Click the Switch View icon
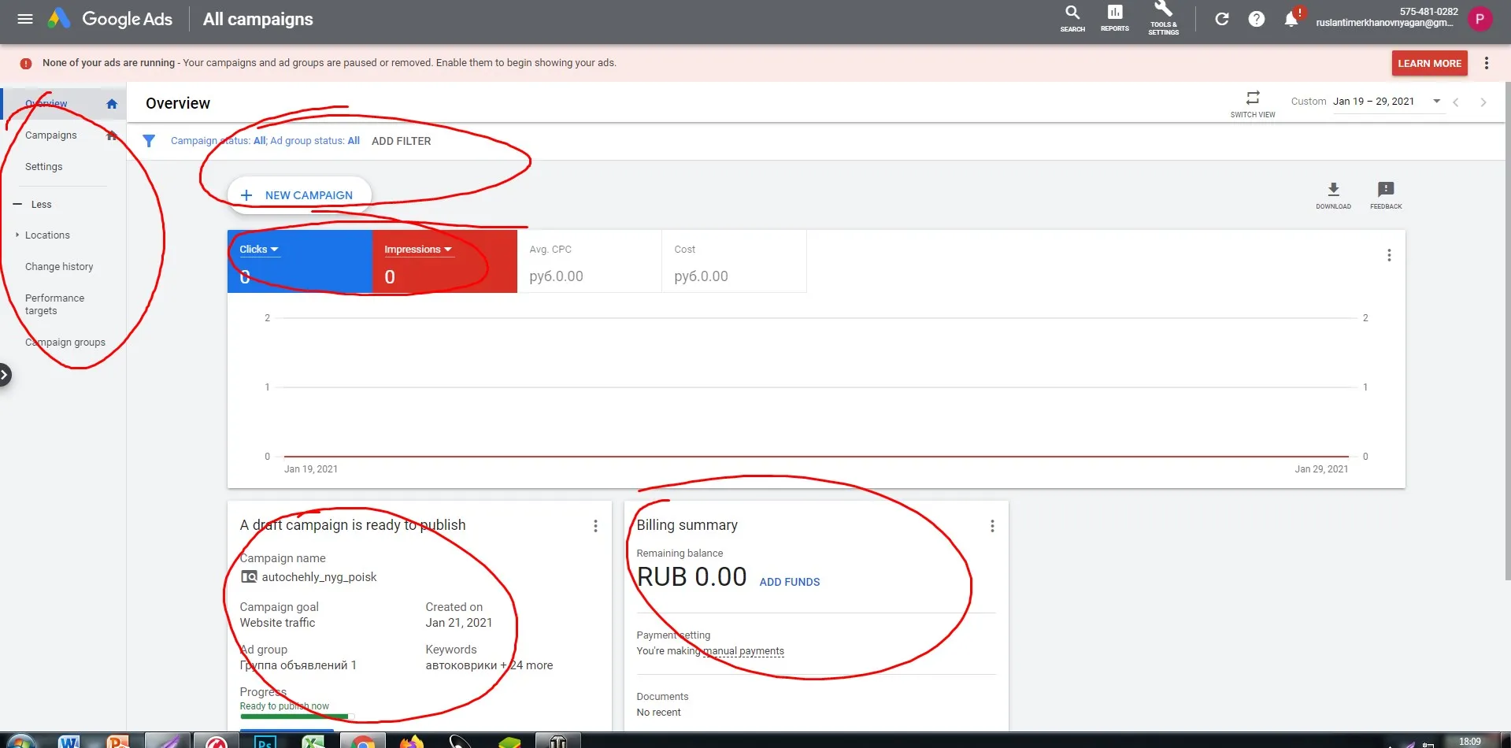Image resolution: width=1511 pixels, height=748 pixels. pos(1253,103)
